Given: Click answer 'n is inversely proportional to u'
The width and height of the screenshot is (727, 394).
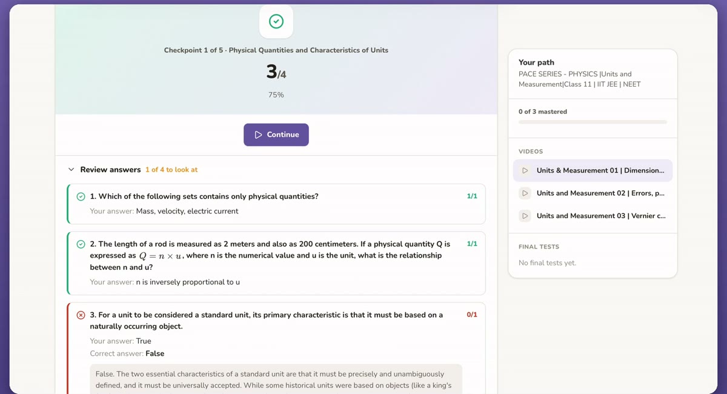Looking at the screenshot, I should 188,282.
